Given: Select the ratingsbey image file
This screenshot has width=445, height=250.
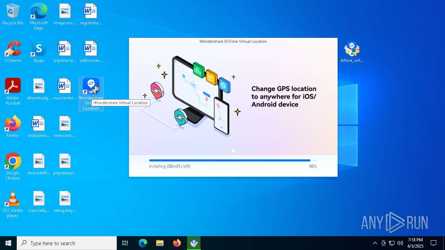Looking at the screenshot, I should [x=65, y=202].
